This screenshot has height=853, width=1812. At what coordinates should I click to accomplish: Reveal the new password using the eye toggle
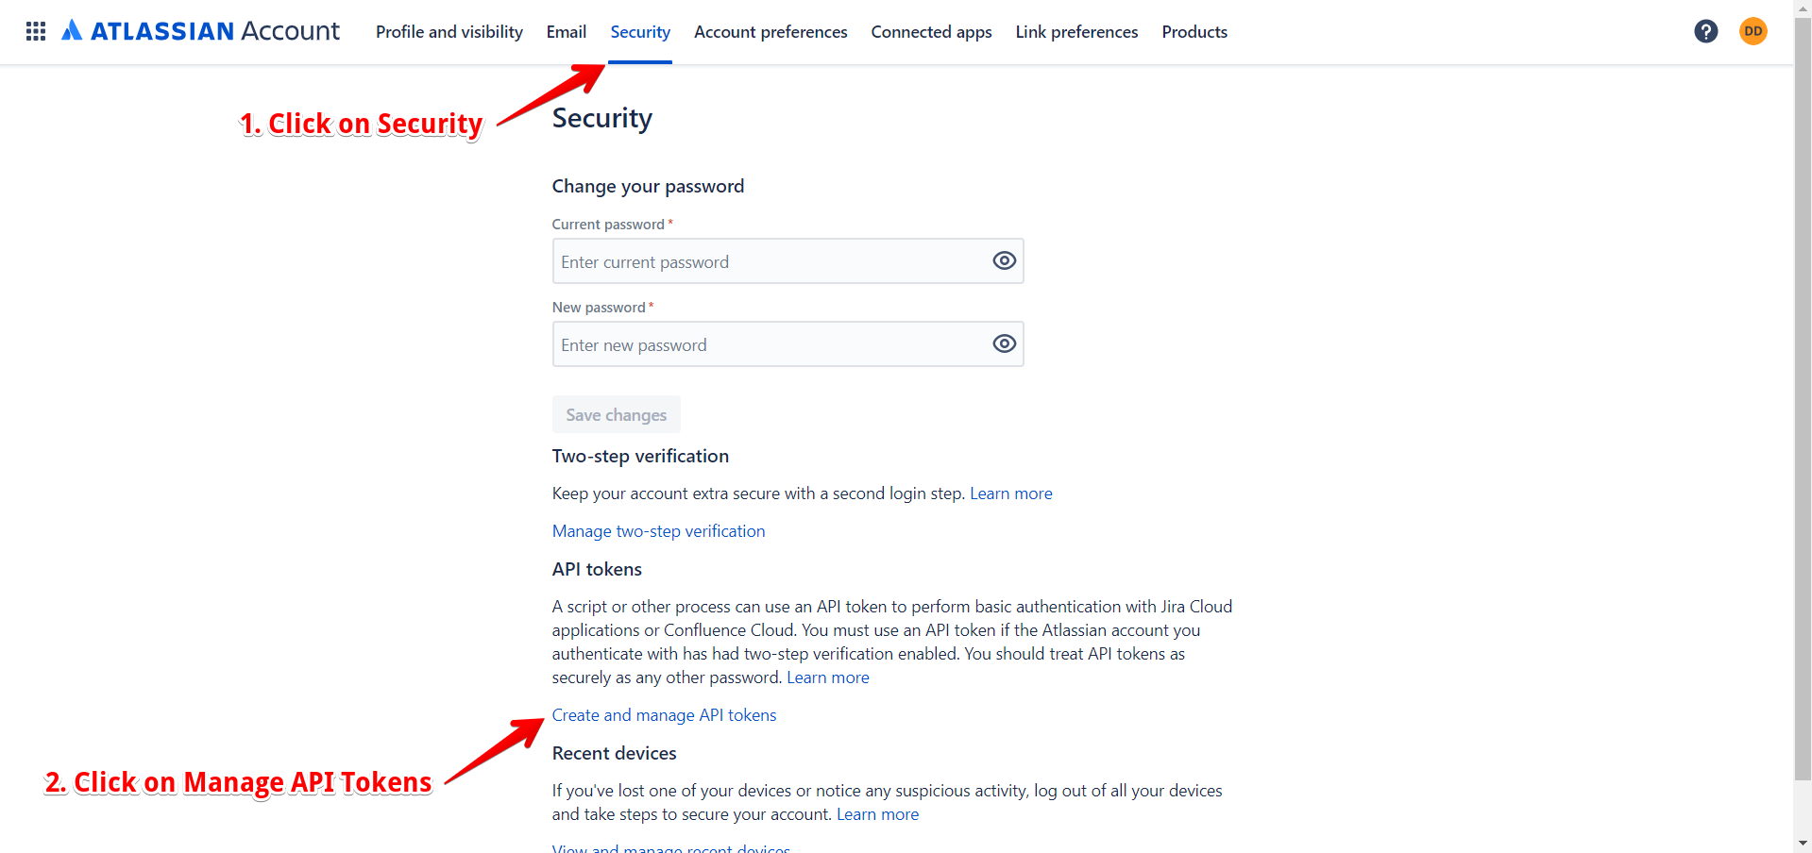click(x=1004, y=343)
